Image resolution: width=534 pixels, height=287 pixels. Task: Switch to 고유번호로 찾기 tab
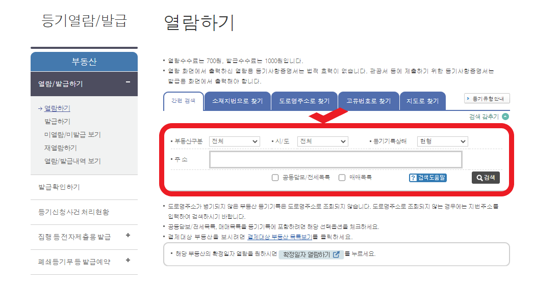368,101
